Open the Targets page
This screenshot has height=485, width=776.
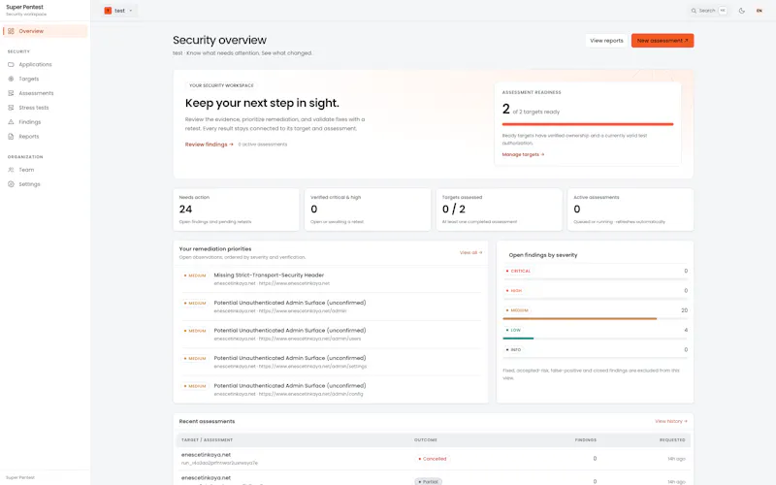pyautogui.click(x=45, y=79)
